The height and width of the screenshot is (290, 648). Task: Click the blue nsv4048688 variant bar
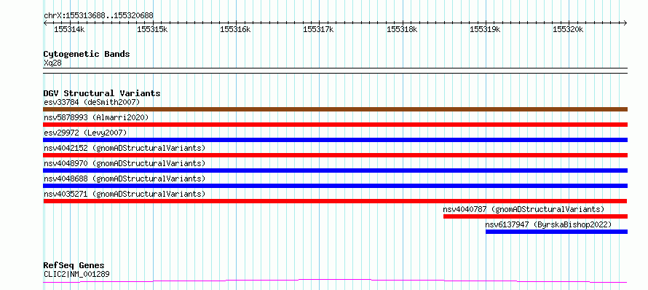tap(335, 186)
